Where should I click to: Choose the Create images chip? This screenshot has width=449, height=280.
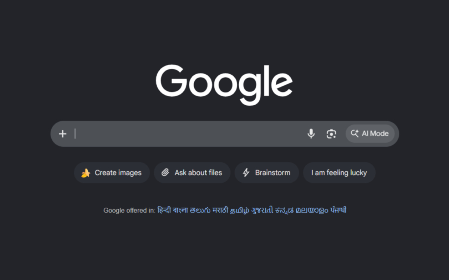coord(112,172)
